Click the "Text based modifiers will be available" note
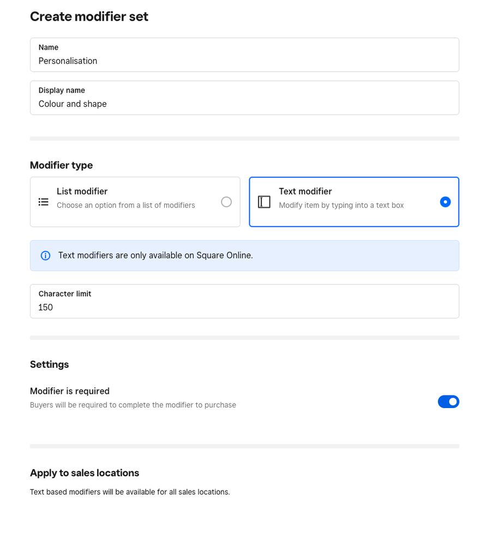Screen dimensions: 499x545 (x=130, y=492)
